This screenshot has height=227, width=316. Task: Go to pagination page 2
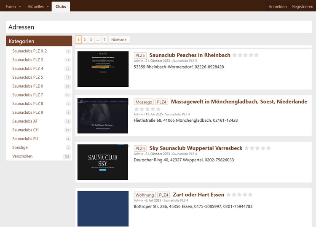click(x=85, y=40)
